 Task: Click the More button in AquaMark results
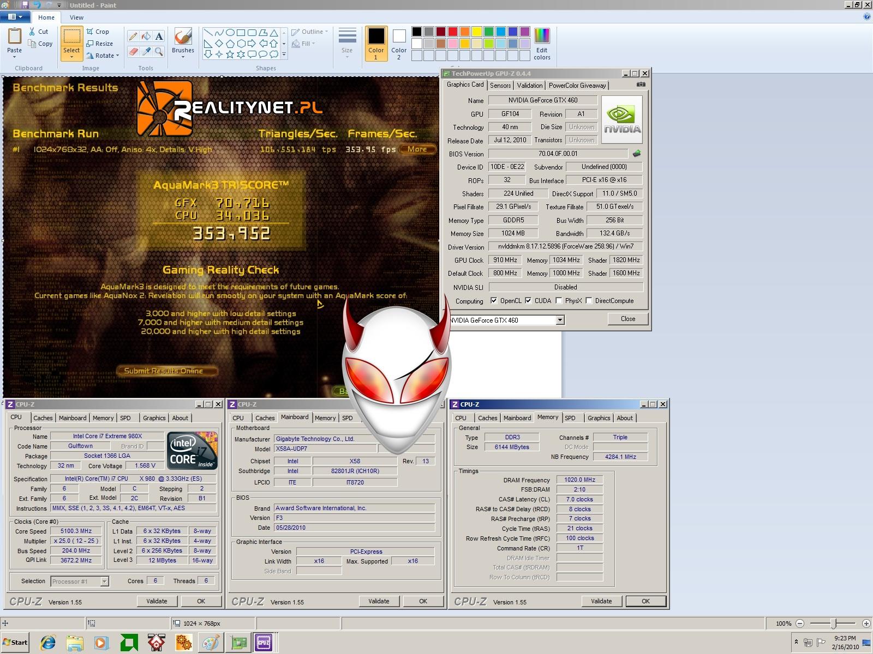pyautogui.click(x=417, y=149)
